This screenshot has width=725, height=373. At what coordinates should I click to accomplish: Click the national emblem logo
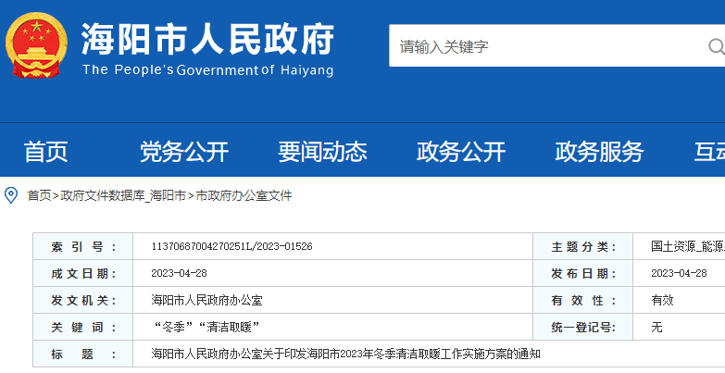pos(36,46)
